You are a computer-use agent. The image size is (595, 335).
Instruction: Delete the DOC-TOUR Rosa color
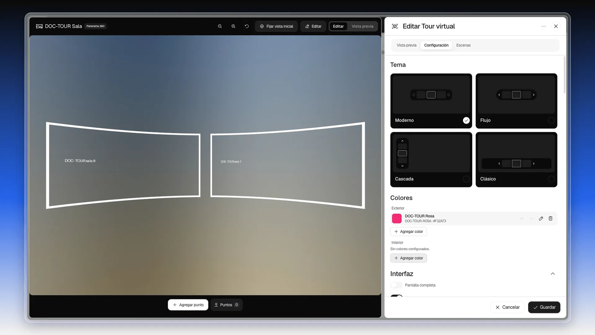550,219
